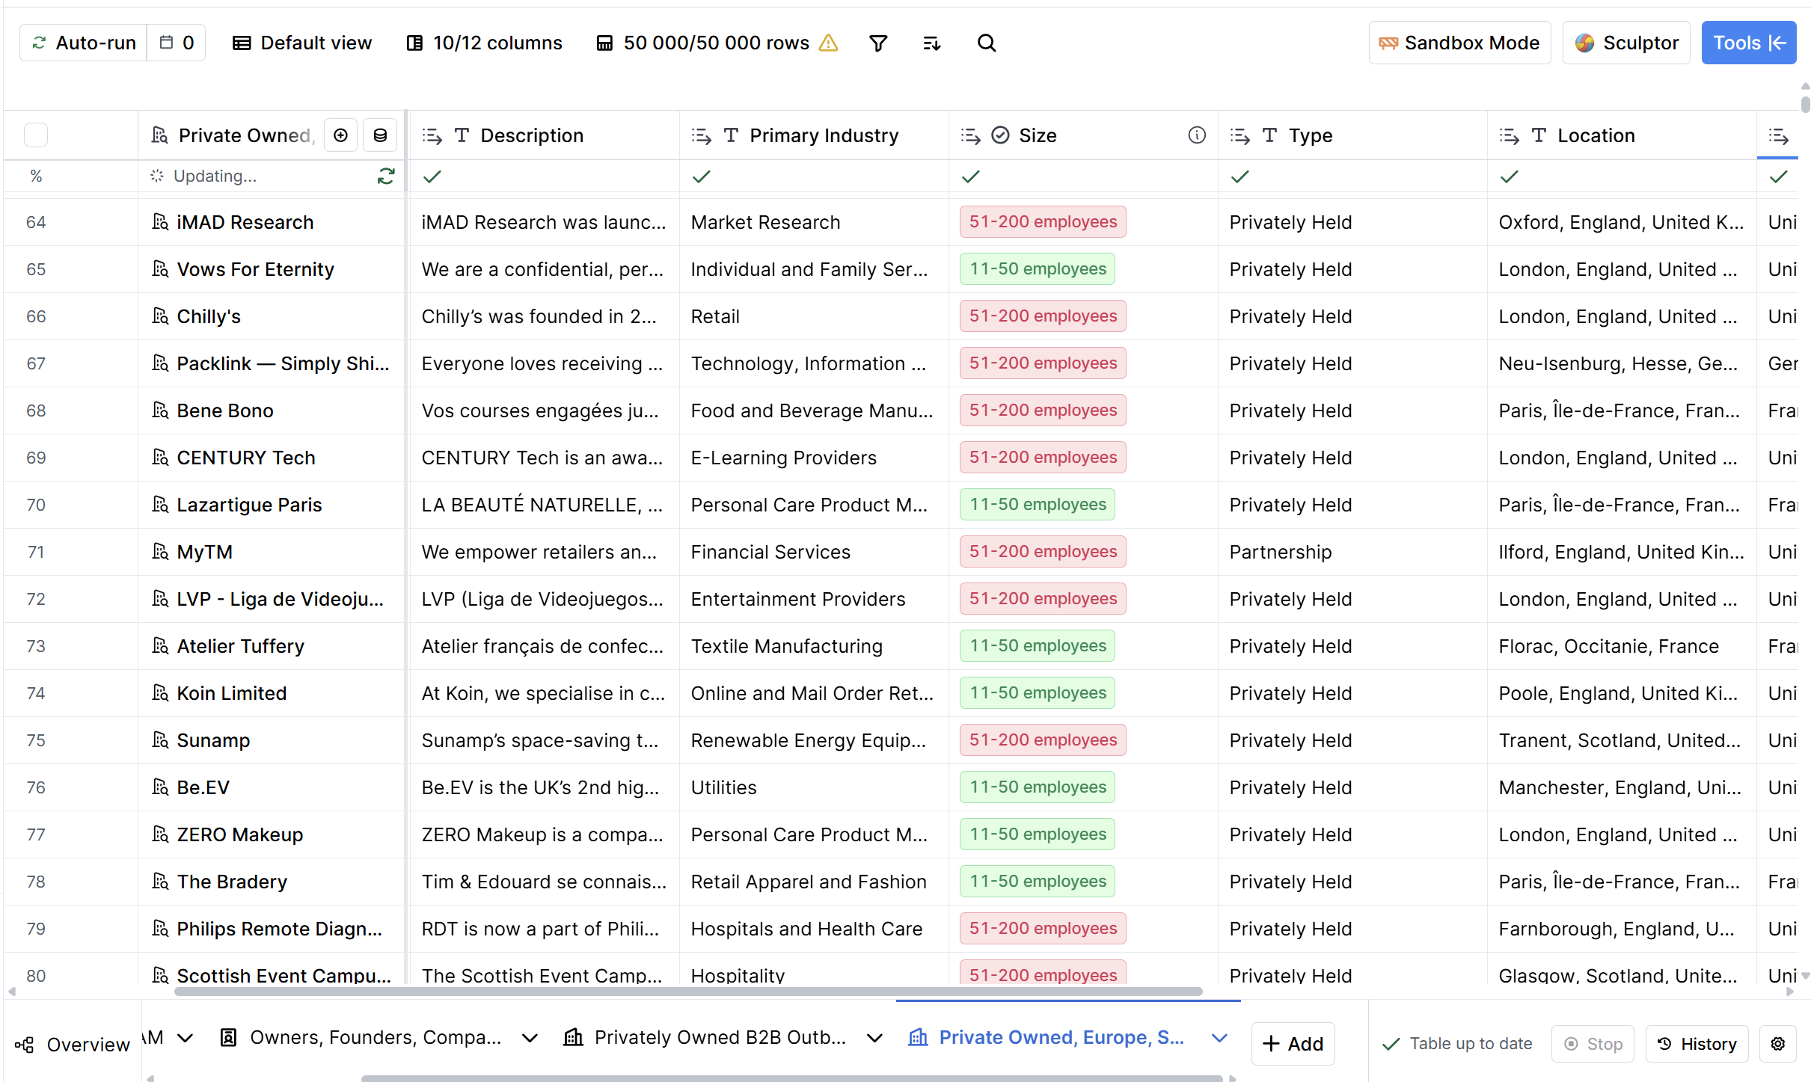Click the partially hidden last column icon
Viewport: 1811px width, 1082px height.
1778,135
